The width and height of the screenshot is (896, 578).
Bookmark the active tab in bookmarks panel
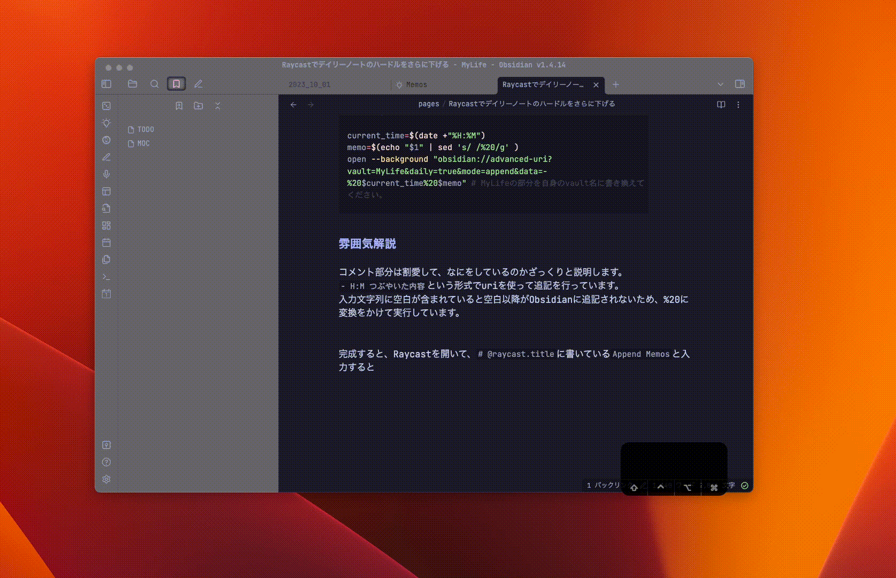(179, 106)
